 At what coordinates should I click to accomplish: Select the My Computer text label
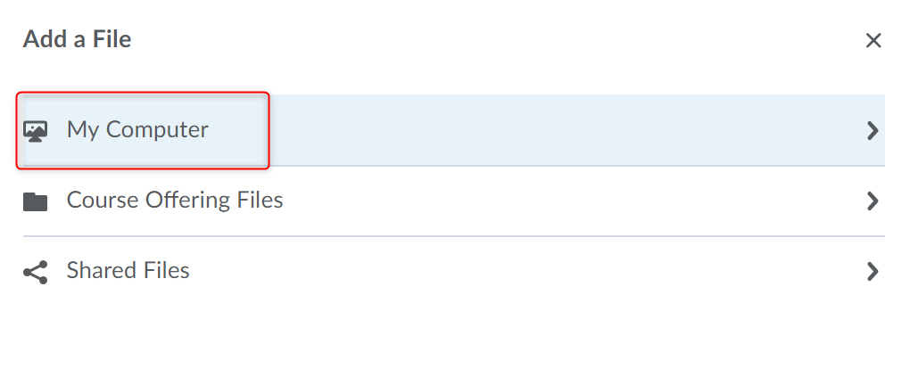(137, 130)
